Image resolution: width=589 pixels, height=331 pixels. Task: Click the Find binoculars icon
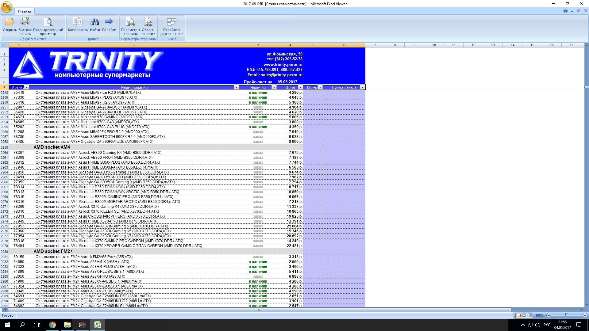click(x=95, y=22)
